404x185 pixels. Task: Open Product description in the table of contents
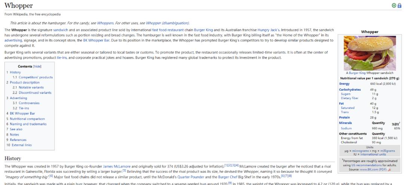tap(25, 82)
